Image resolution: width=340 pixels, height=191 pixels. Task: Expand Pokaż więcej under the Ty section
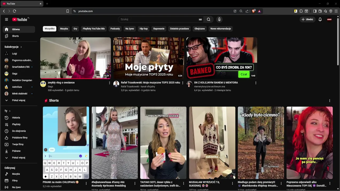19,158
